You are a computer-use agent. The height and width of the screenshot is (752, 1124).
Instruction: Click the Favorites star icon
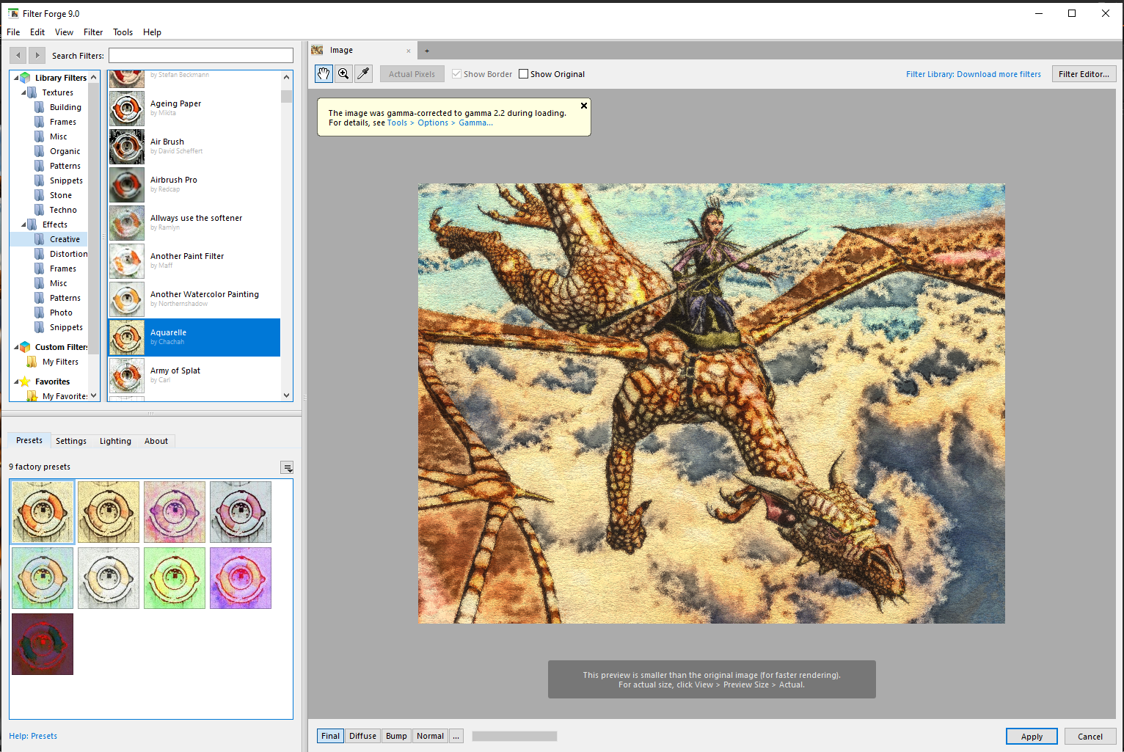tap(25, 382)
